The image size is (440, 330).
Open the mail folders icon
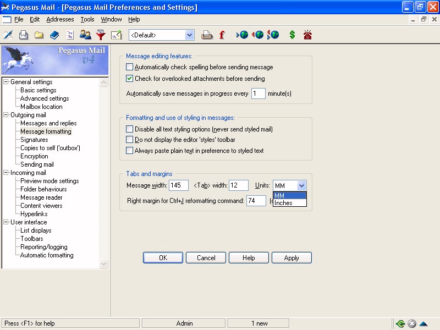tap(39, 35)
